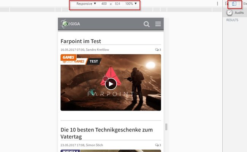Click the date 16.05.2017 07:00
This screenshot has height=152, width=247.
click(x=73, y=50)
